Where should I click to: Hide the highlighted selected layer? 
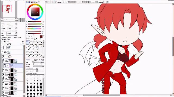[5, 65]
